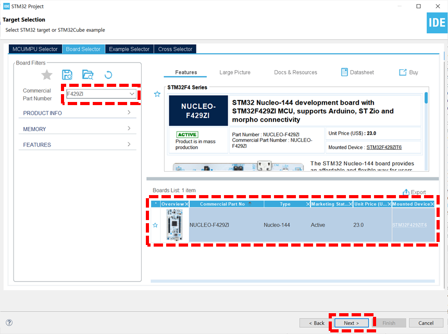Viewport: 448px width, 334px height.
Task: Open the Features tab
Action: tap(186, 72)
